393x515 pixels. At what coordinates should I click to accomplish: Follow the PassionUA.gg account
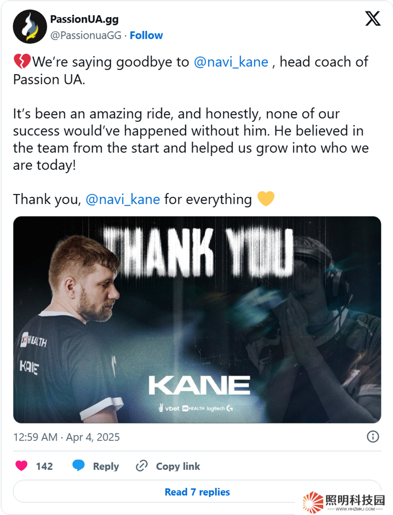(x=146, y=35)
